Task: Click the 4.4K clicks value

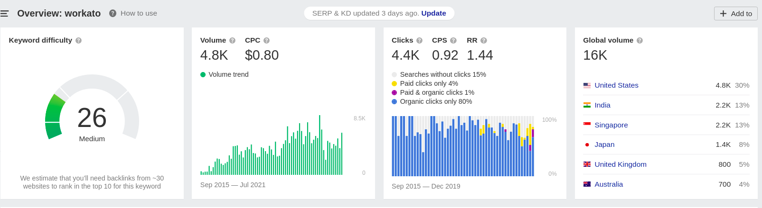Action: click(x=405, y=55)
